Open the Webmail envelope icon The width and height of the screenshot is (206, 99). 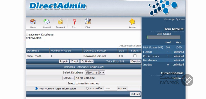[x=47, y=22]
